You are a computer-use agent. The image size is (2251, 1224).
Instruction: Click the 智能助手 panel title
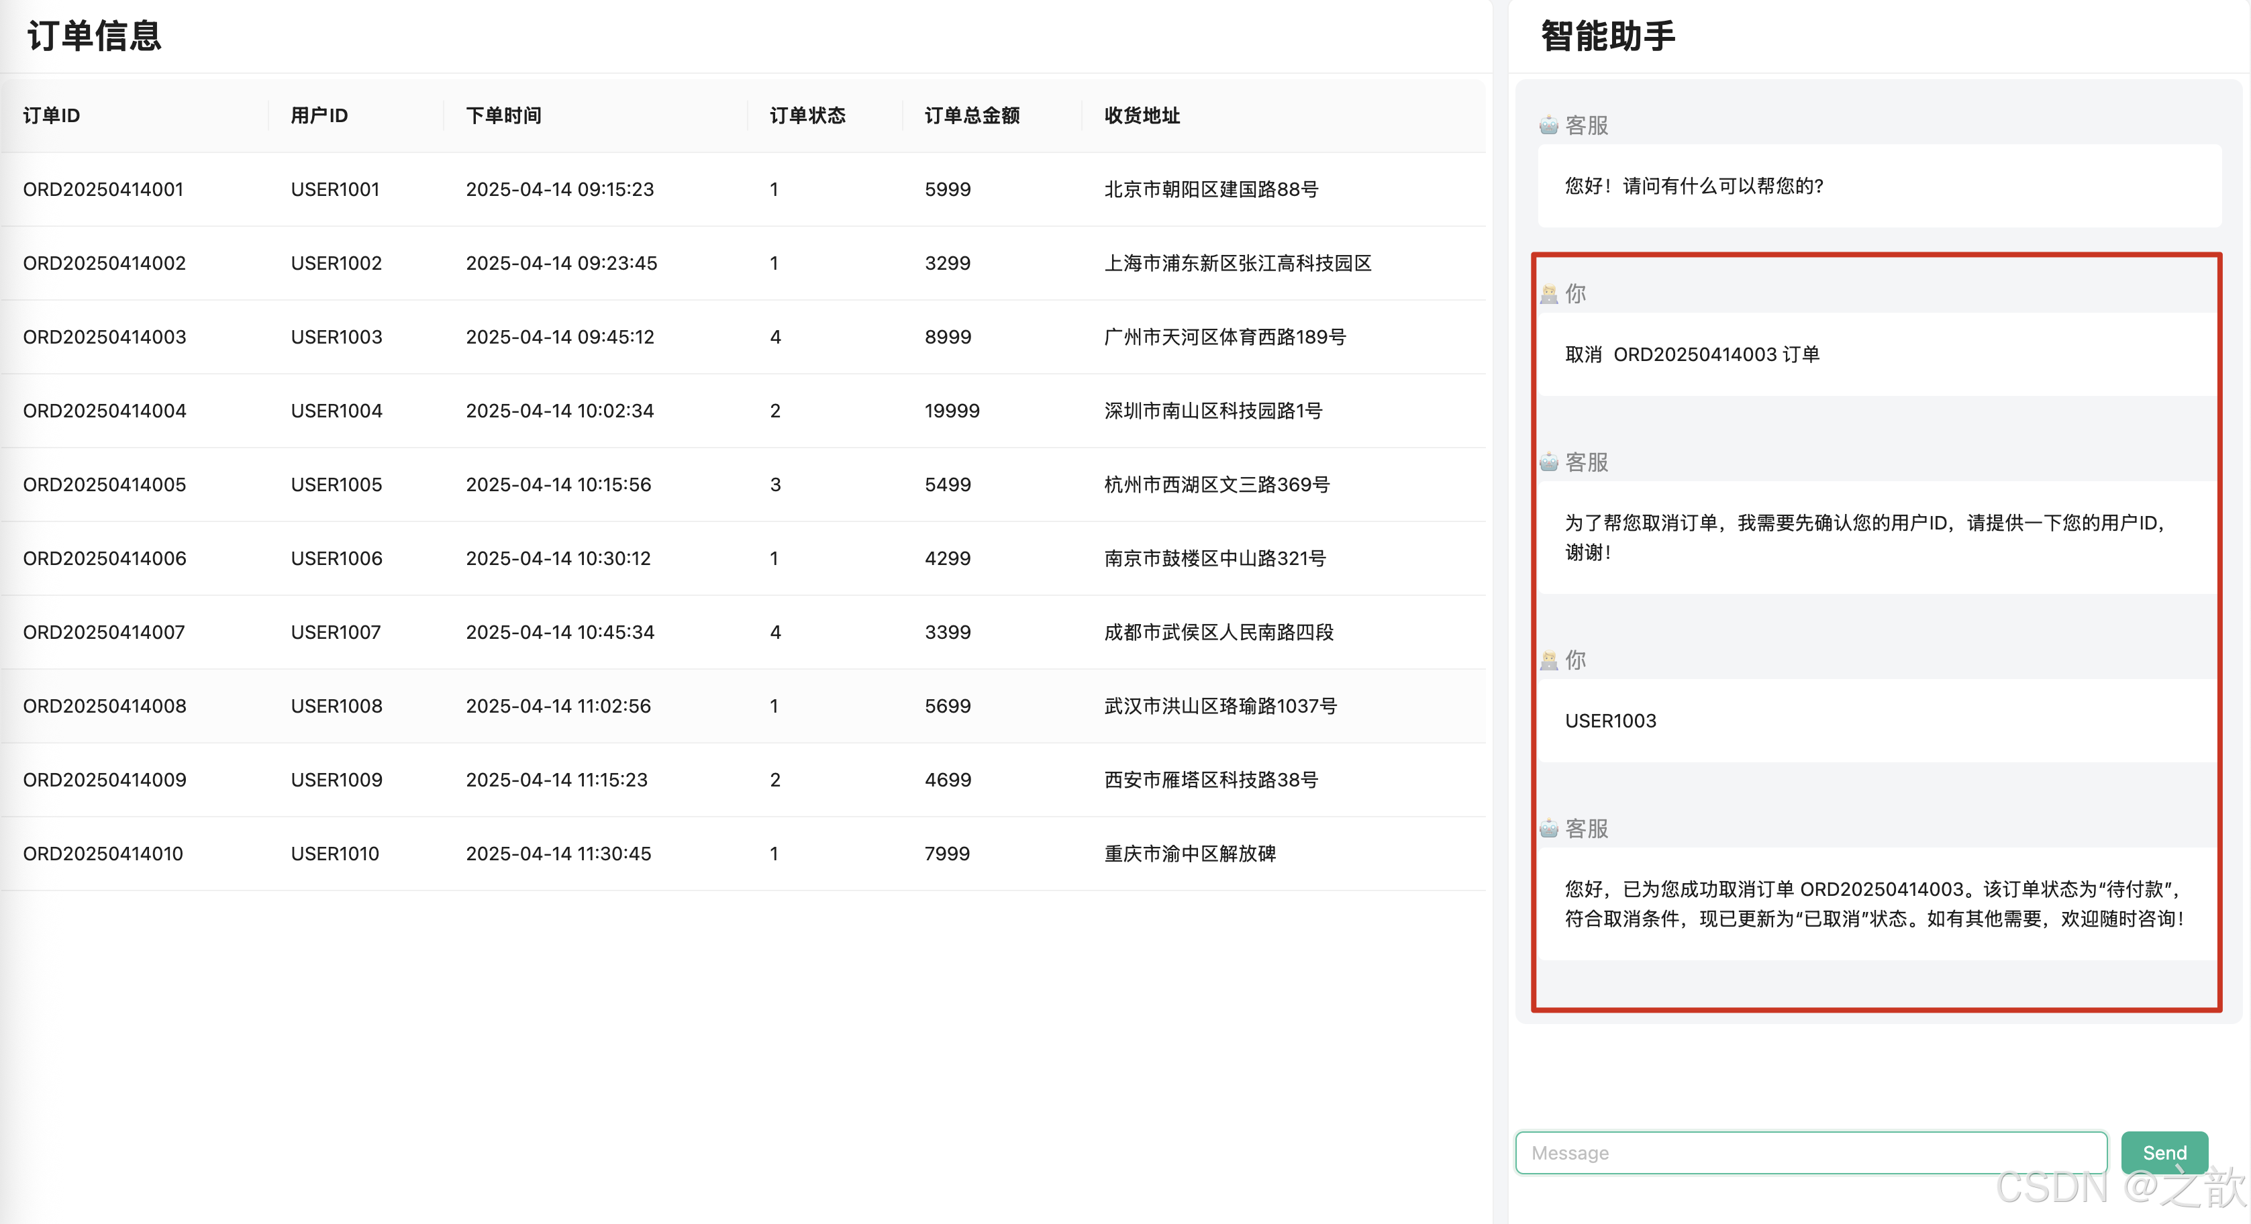(x=1608, y=36)
